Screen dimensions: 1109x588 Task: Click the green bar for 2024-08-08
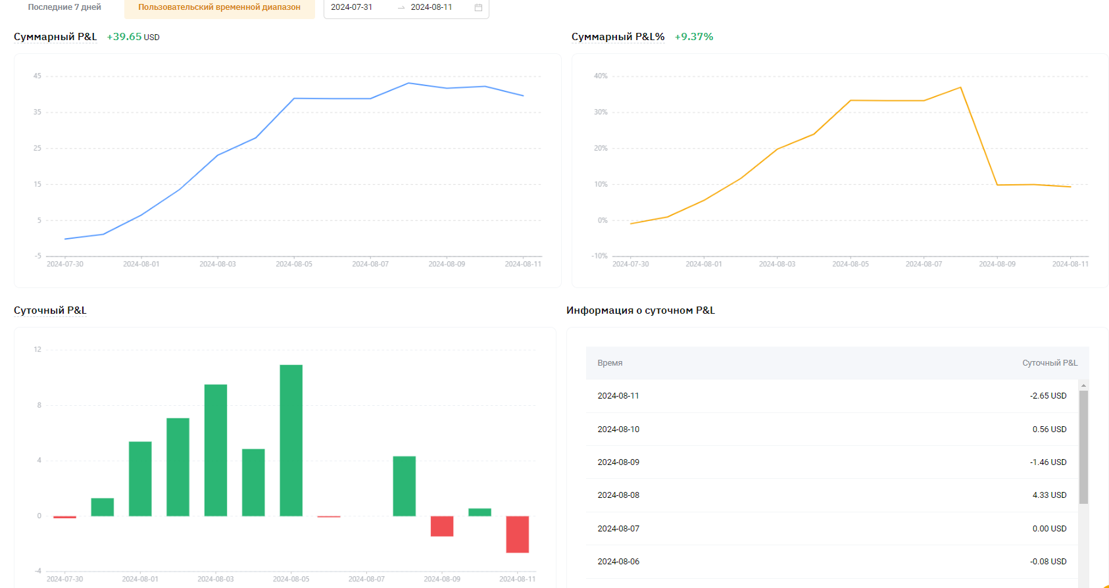pos(404,485)
